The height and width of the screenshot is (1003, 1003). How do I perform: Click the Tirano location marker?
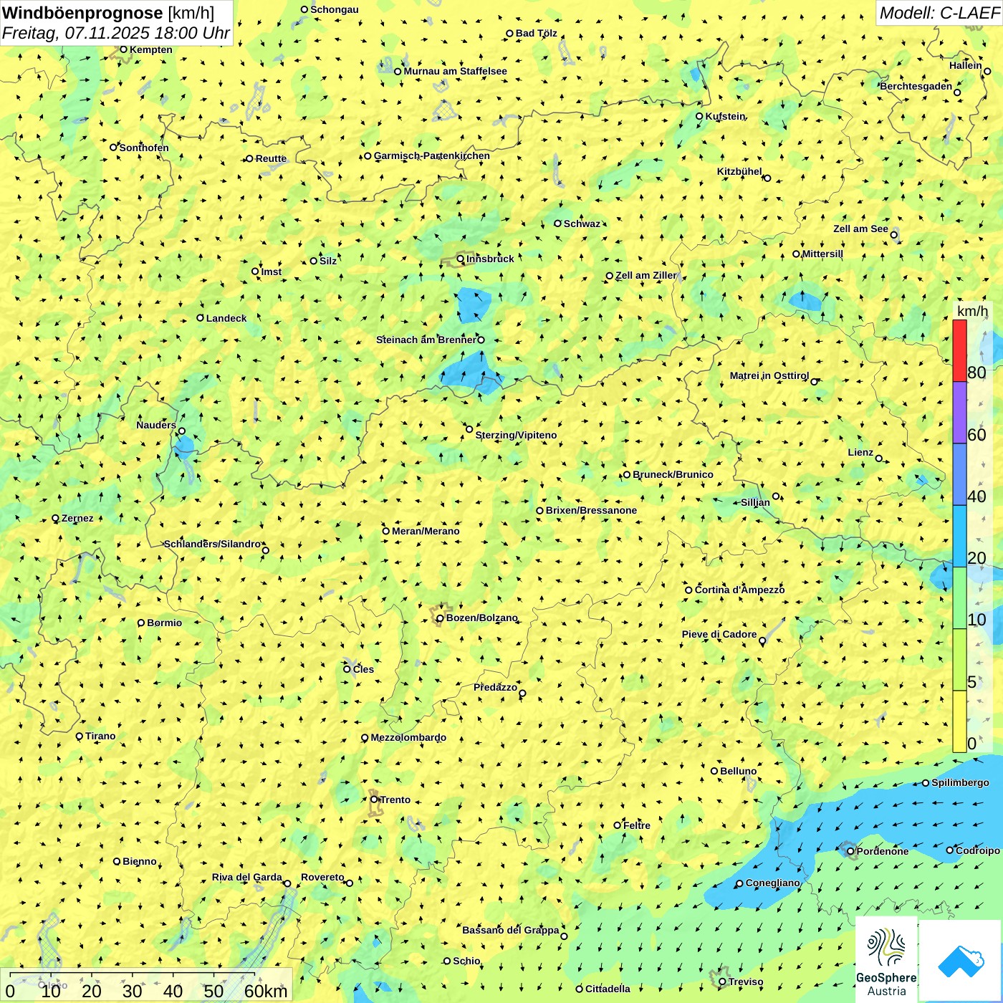[x=80, y=736]
